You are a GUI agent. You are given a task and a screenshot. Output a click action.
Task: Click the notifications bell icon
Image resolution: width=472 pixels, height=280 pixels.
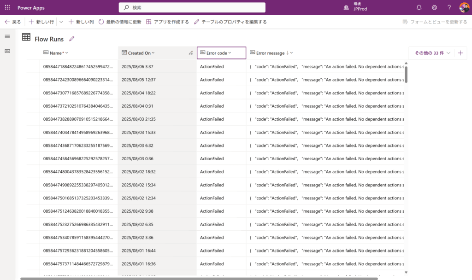pos(419,7)
